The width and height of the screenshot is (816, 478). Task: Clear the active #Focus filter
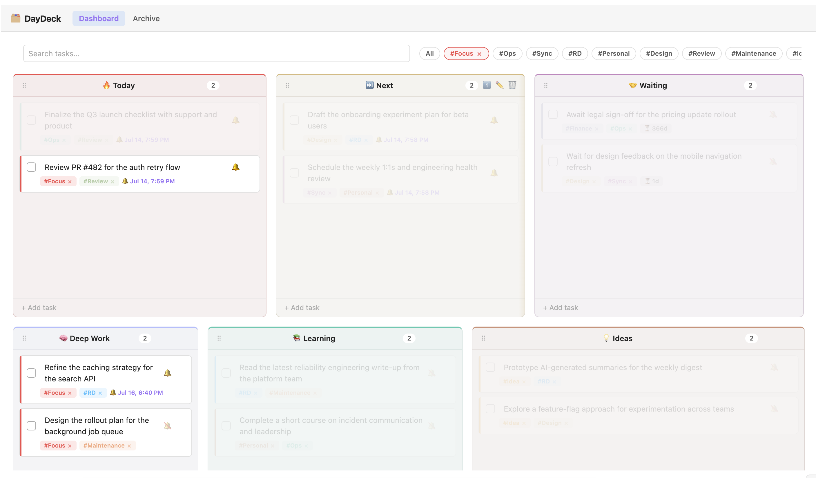click(x=479, y=54)
